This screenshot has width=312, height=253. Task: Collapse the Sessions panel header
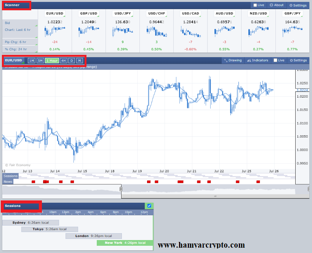(13, 206)
